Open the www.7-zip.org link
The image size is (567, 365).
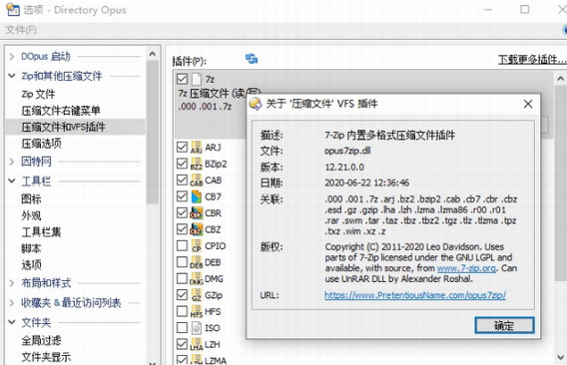coord(466,268)
